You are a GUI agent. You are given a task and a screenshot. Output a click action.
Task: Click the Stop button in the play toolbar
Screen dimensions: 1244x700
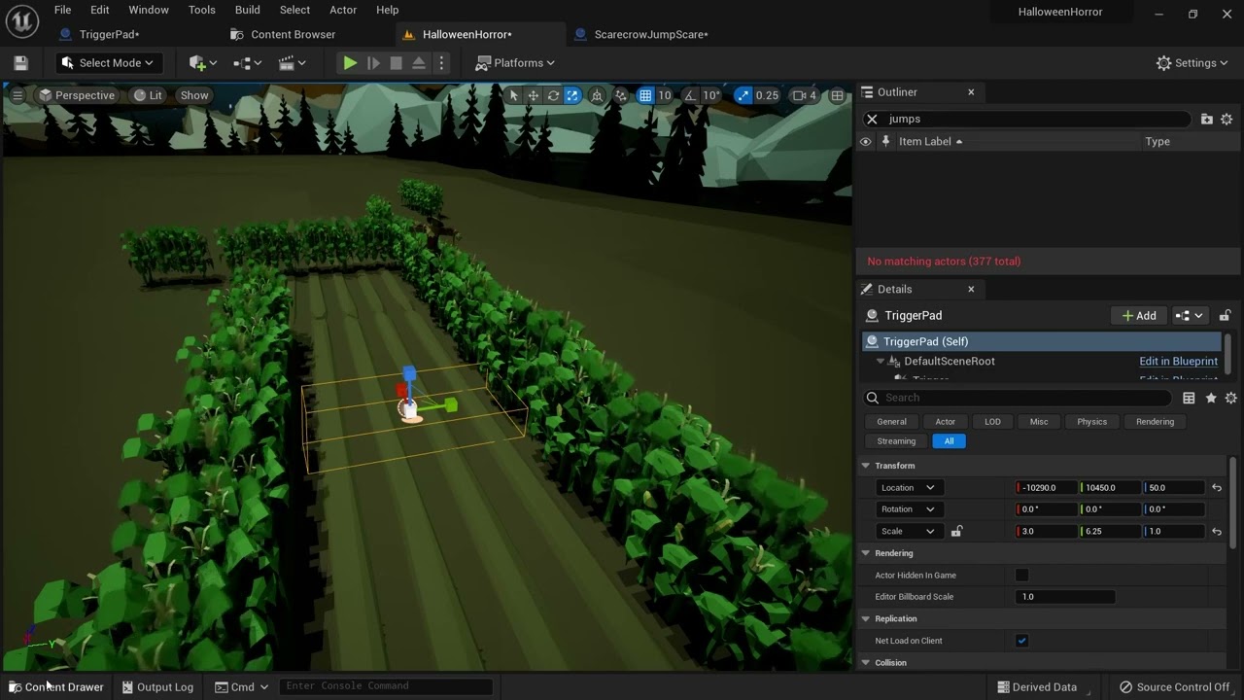(396, 63)
